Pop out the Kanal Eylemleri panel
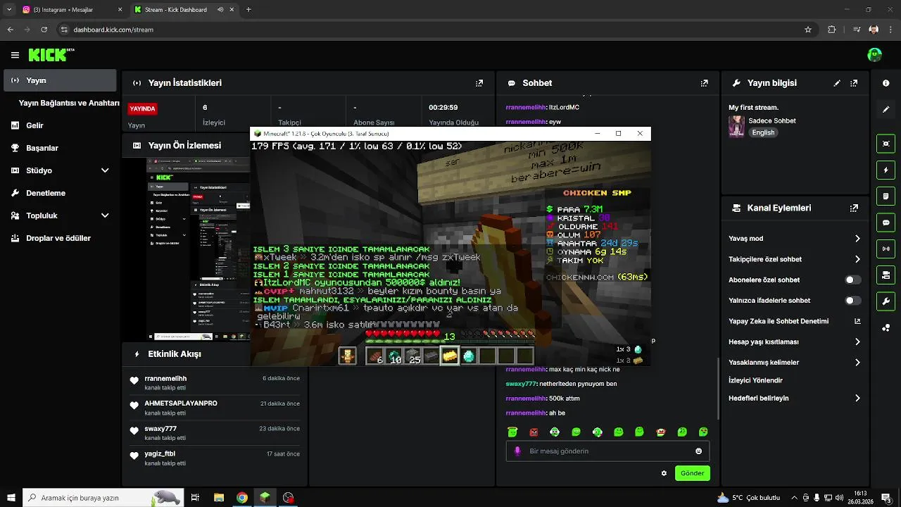Screen dimensions: 901x507 click(854, 208)
